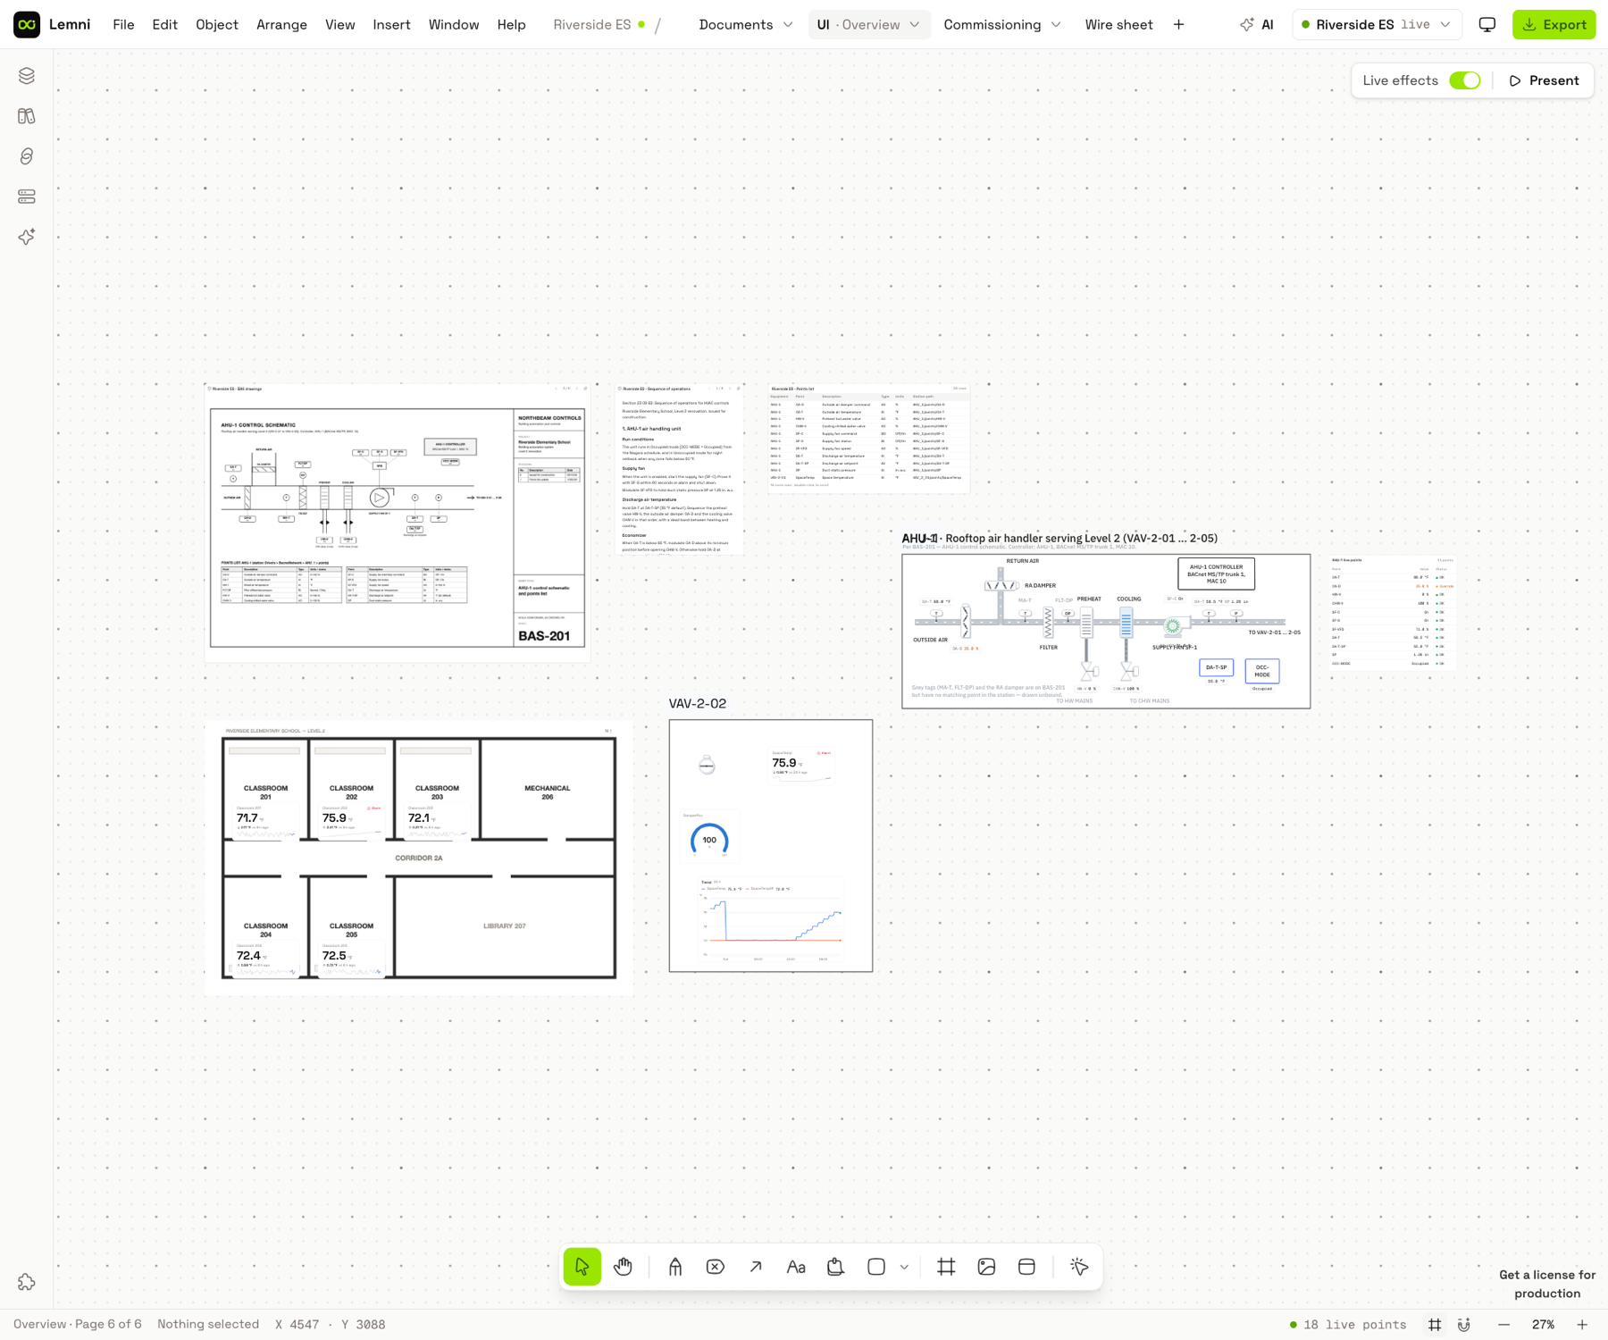Select the BAS-201 drawing thumbnail

click(398, 523)
